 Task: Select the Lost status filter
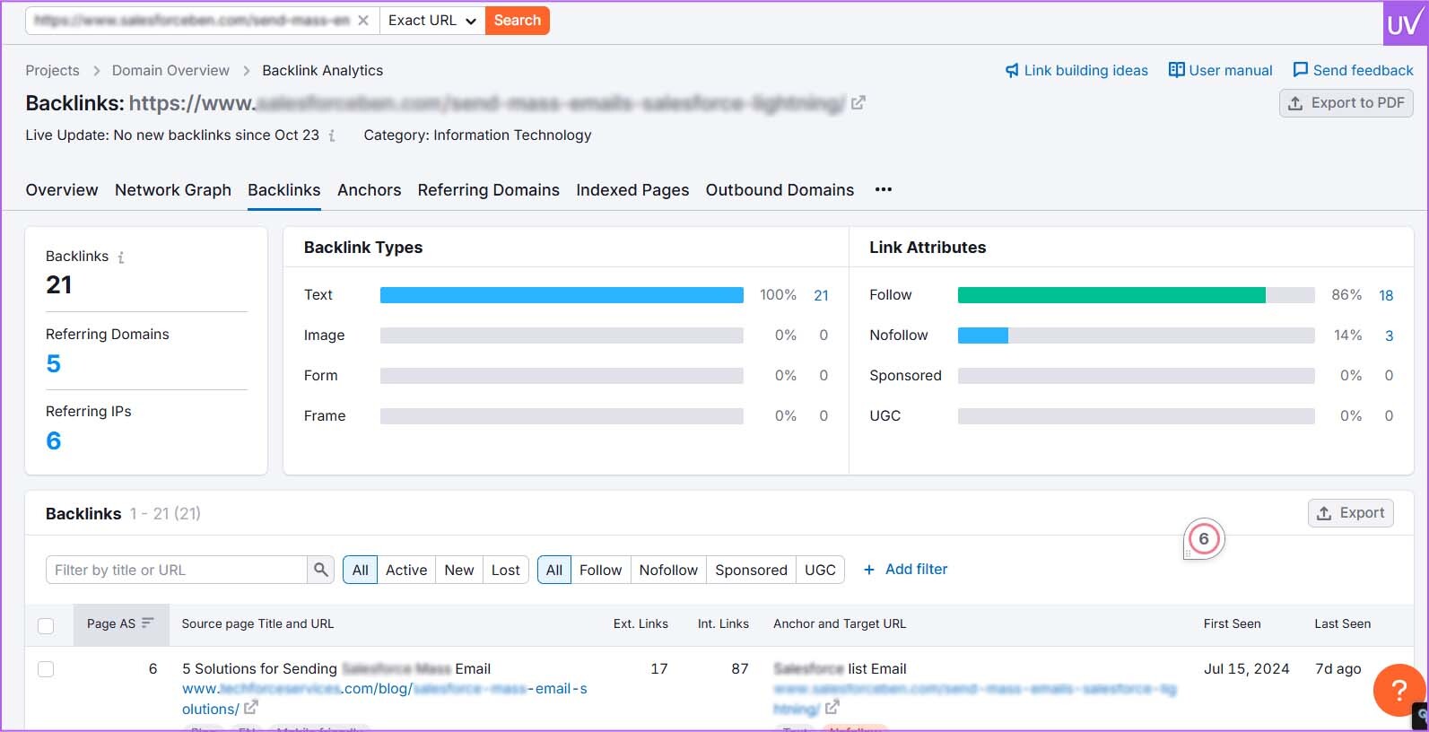506,570
